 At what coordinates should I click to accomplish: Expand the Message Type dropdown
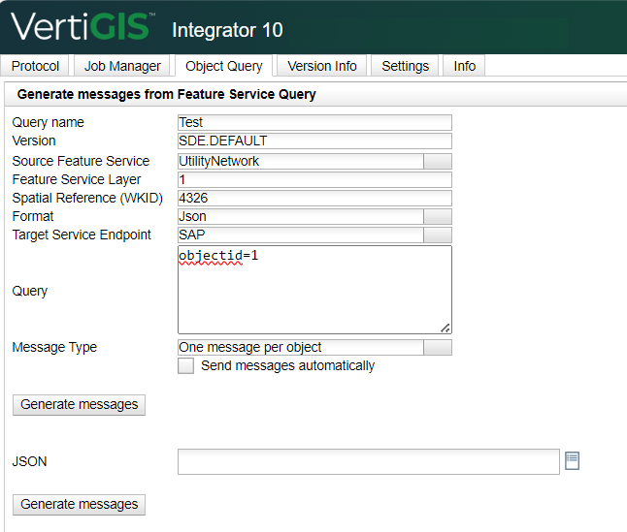pyautogui.click(x=438, y=347)
